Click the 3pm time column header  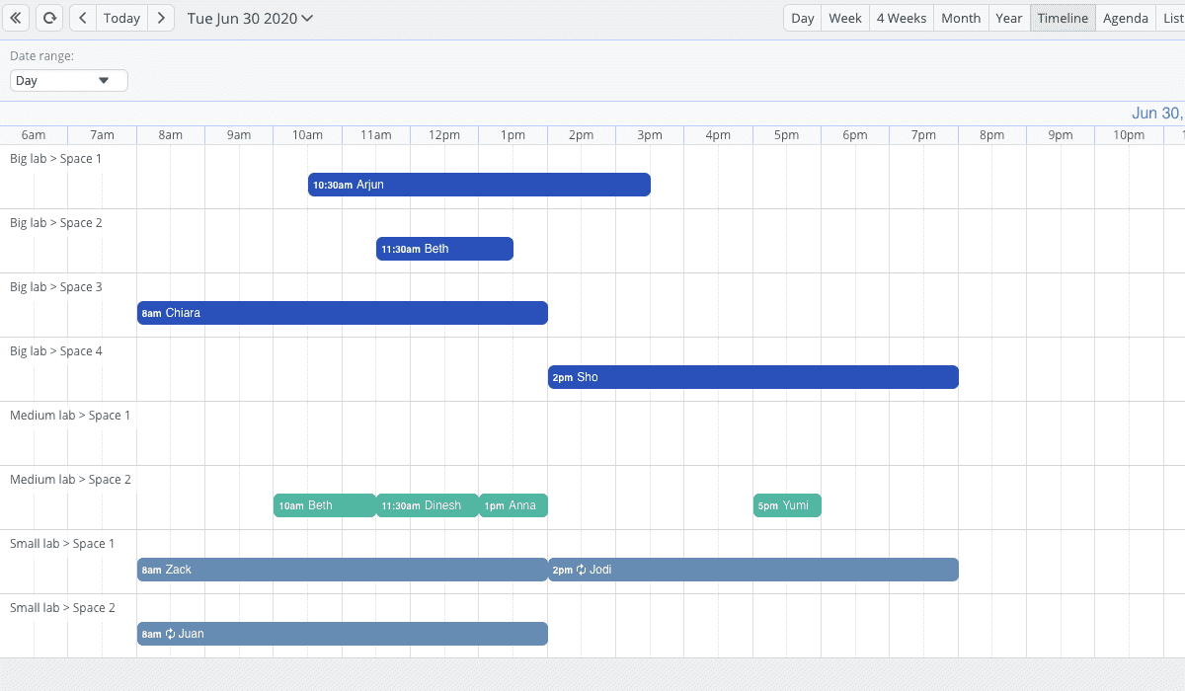pos(649,135)
